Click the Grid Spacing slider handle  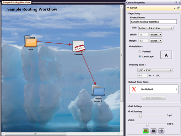point(140,115)
